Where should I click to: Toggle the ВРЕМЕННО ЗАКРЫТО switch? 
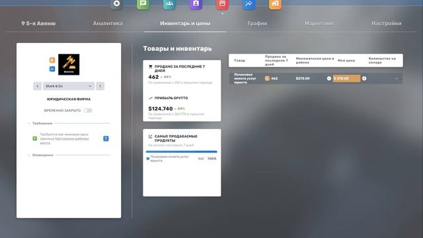click(x=88, y=110)
